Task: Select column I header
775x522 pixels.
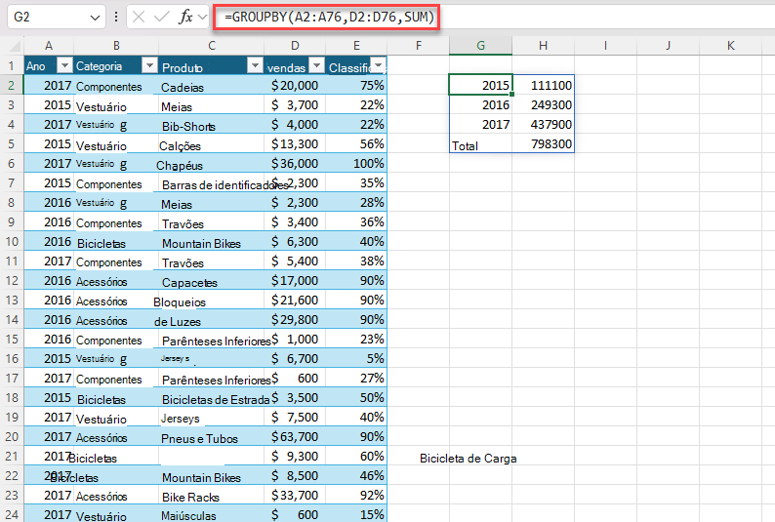Action: [x=605, y=46]
